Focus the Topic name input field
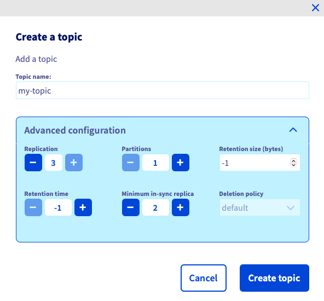This screenshot has width=324, height=301. 163,90
